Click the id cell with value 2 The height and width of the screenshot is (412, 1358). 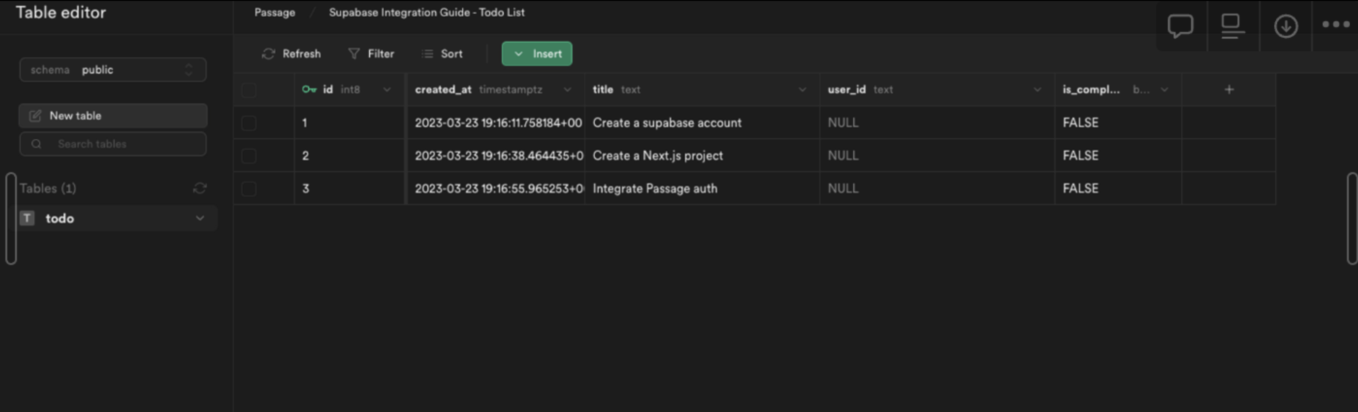pos(349,156)
